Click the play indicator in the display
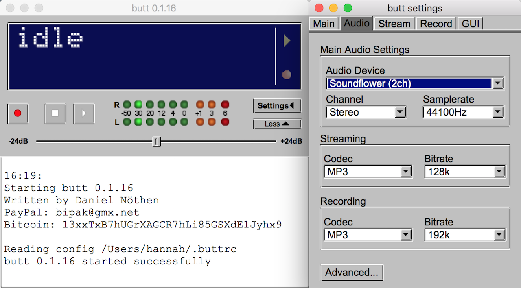 287,41
